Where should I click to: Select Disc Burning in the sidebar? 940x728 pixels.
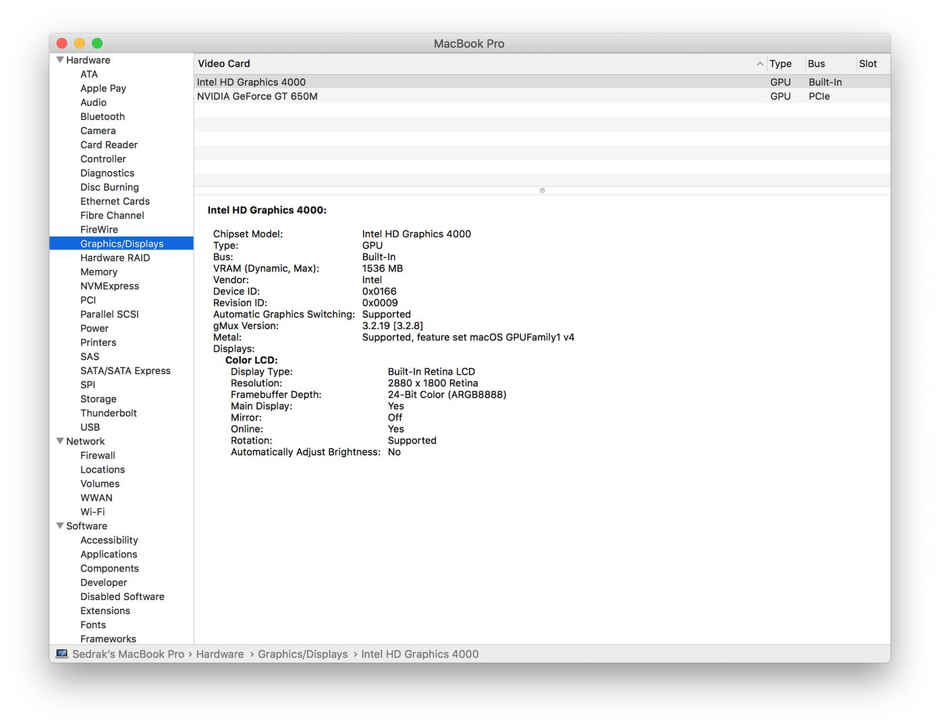click(109, 187)
